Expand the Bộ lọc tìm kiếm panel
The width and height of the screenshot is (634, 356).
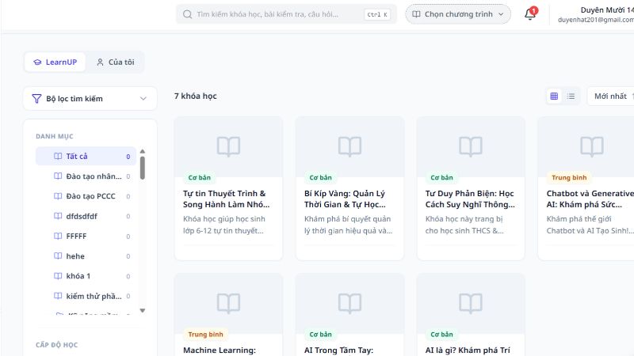[90, 98]
